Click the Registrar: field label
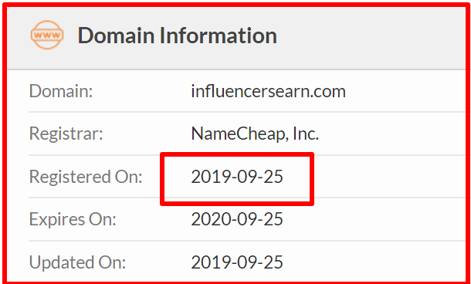 [x=66, y=134]
